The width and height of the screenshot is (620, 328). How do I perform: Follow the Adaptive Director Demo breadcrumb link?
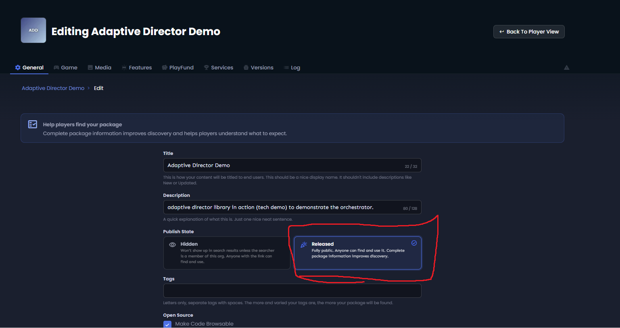(53, 88)
